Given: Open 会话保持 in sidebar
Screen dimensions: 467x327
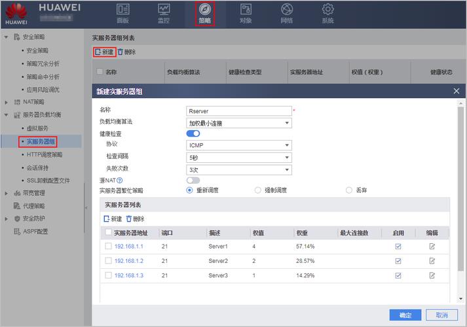Looking at the screenshot, I should coord(37,167).
